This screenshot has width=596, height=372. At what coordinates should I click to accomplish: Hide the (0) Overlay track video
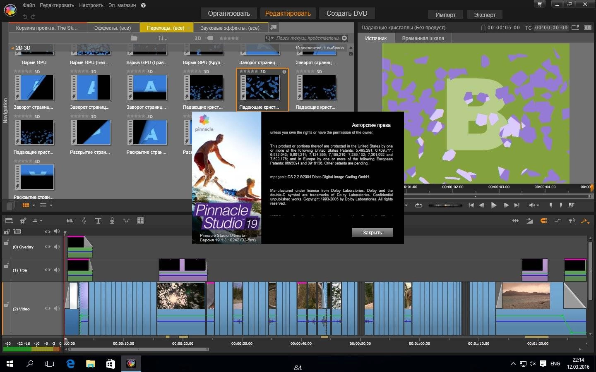pos(47,247)
